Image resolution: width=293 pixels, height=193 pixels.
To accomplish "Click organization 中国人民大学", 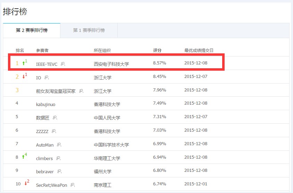I will tap(107, 118).
